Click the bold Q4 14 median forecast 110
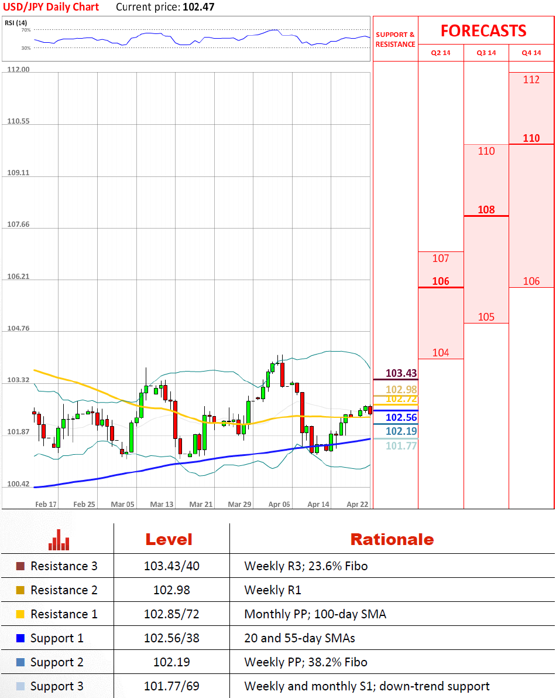Viewport: 556px width, 698px height. [531, 138]
